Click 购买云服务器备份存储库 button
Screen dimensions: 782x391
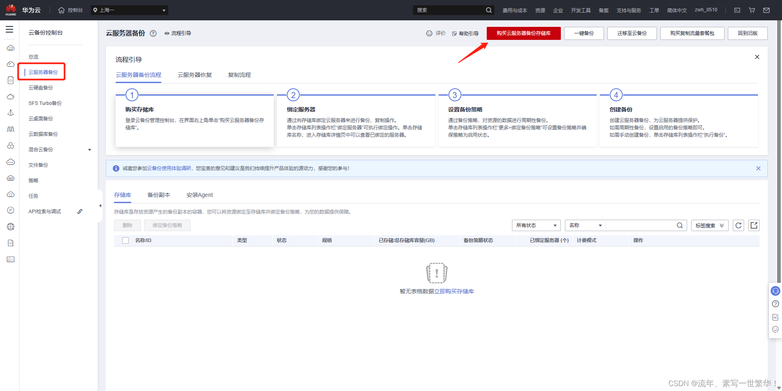(x=524, y=33)
